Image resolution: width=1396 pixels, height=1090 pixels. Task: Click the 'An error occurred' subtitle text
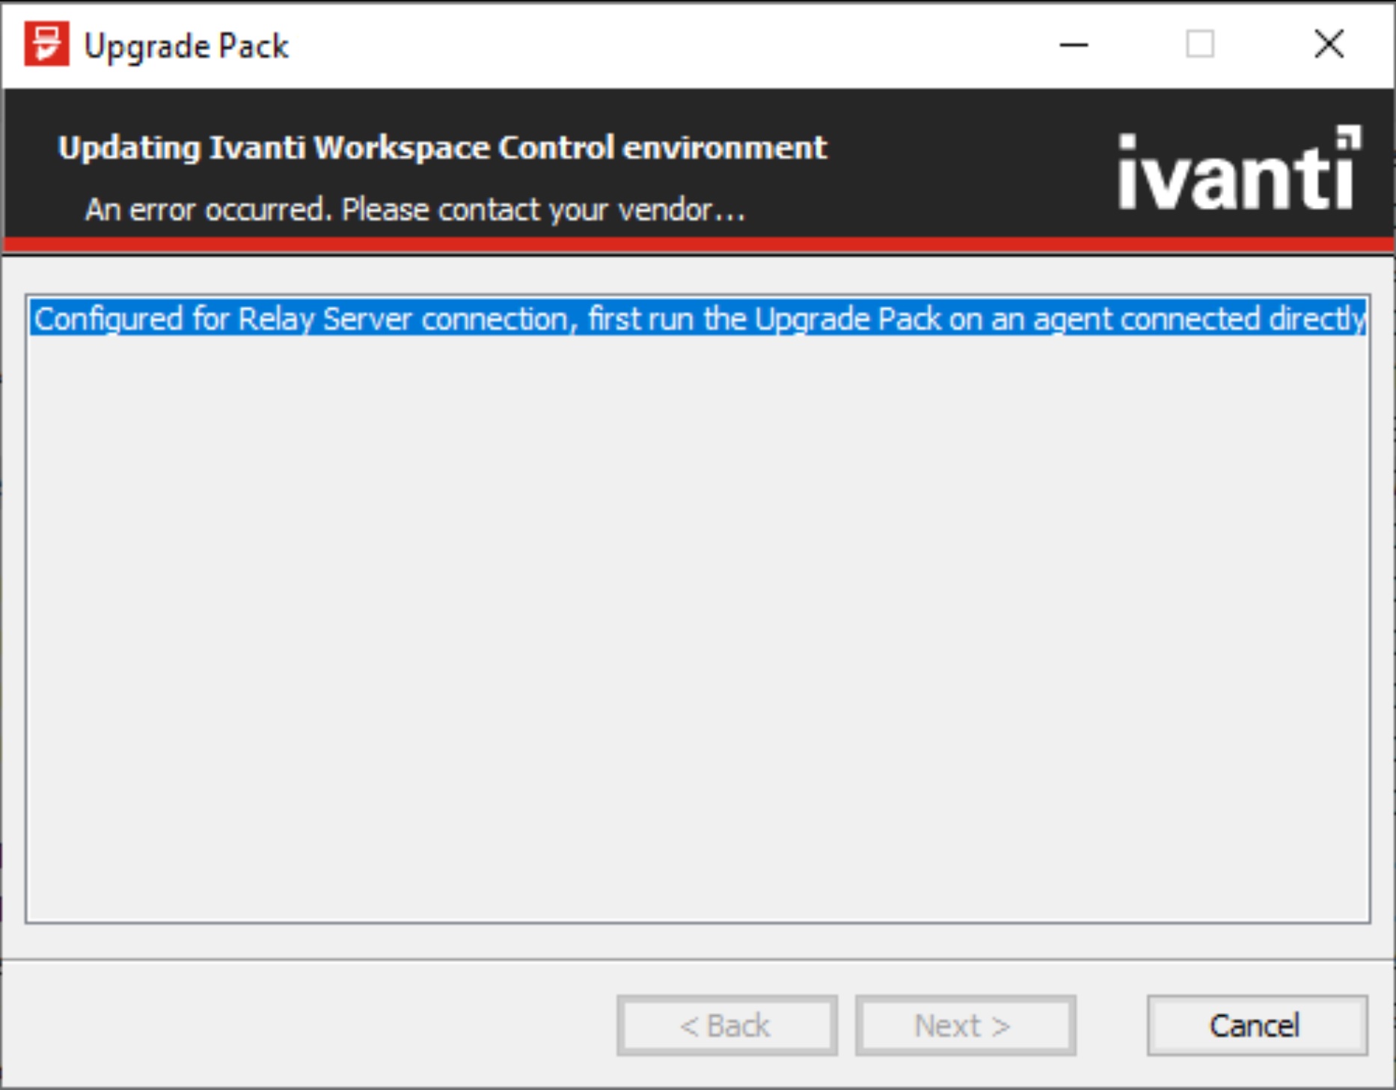pyautogui.click(x=415, y=209)
